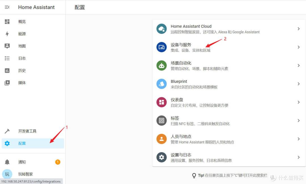306x184 pixels.
Task: Click the 设备与服务 title
Action: coord(181,45)
